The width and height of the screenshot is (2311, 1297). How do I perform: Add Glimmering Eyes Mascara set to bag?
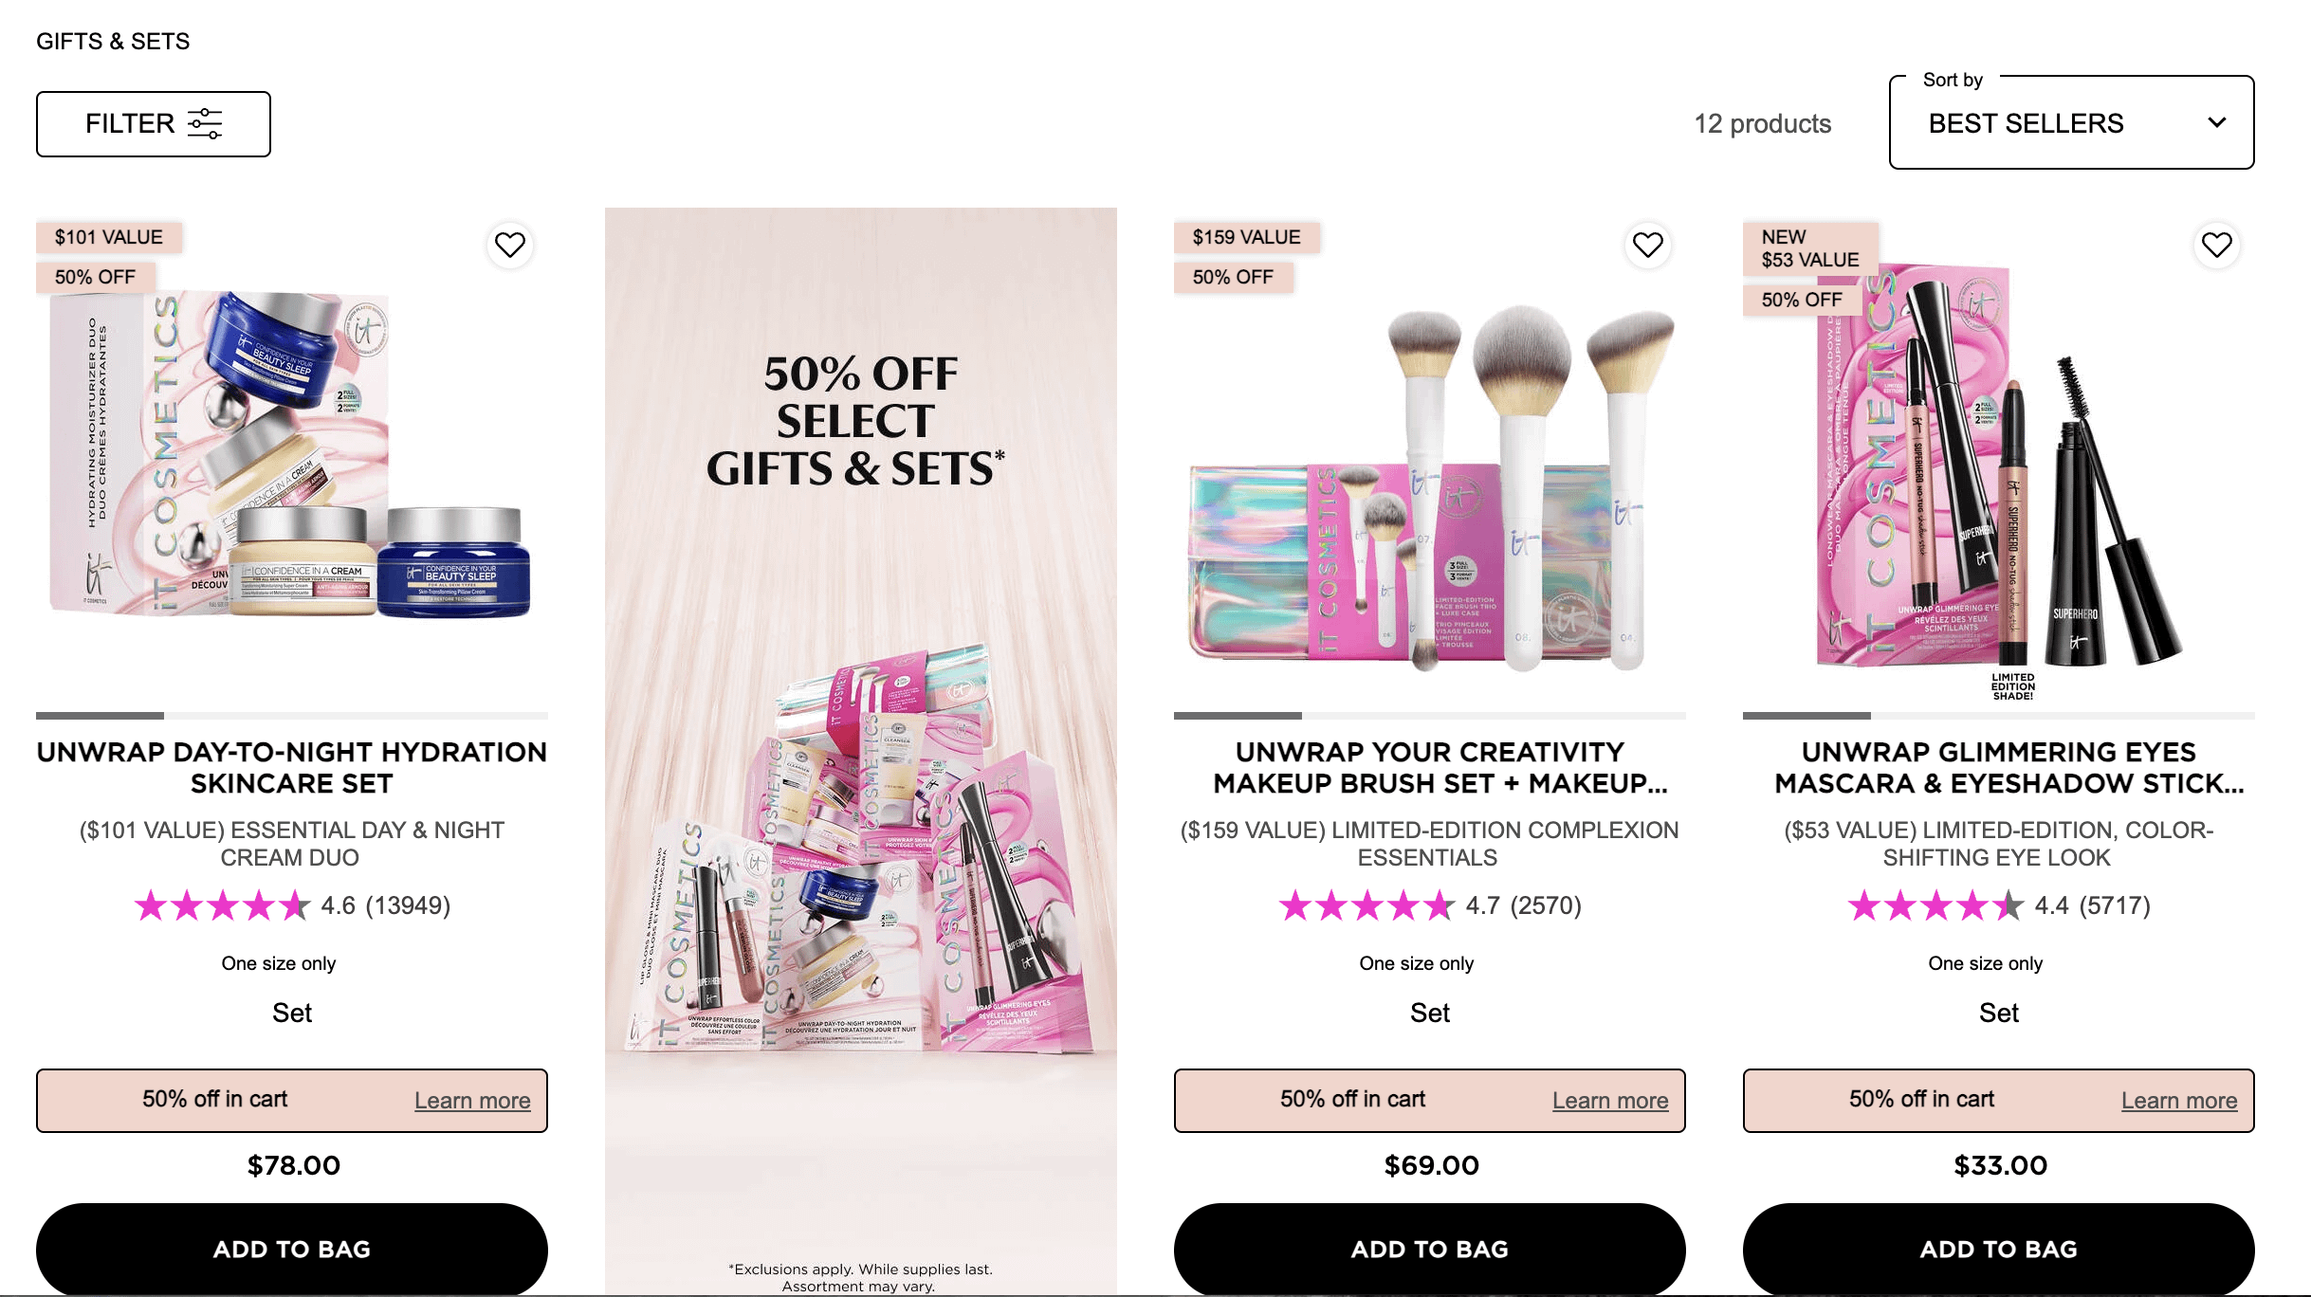1999,1249
